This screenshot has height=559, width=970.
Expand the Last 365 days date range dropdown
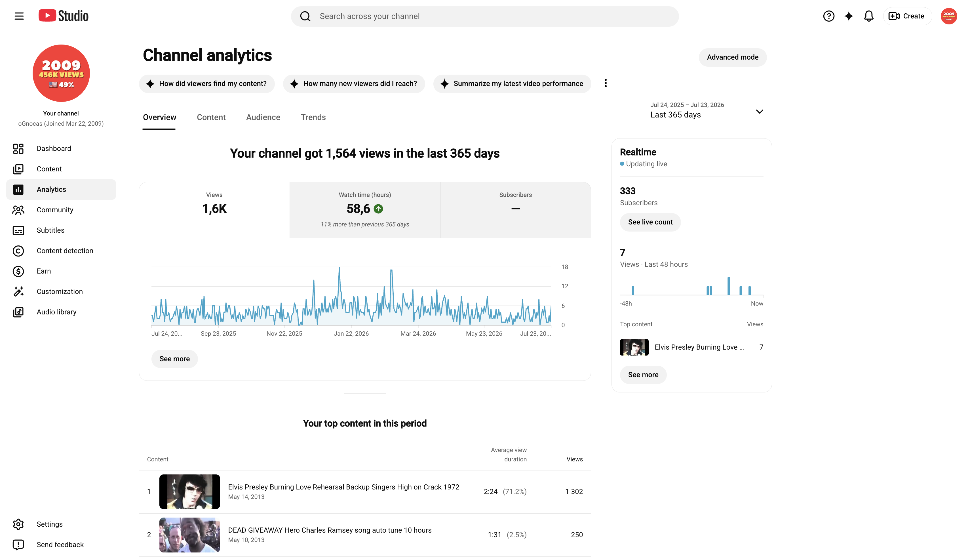coord(707,111)
